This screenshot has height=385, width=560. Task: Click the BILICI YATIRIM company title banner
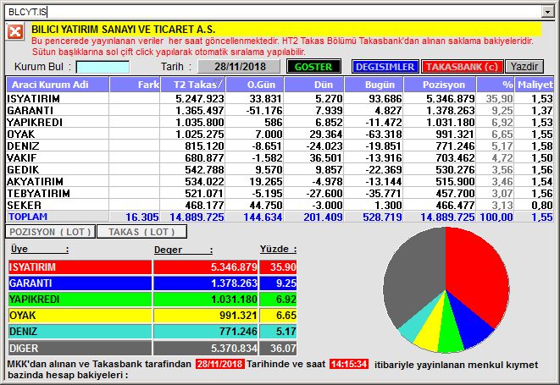[286, 29]
